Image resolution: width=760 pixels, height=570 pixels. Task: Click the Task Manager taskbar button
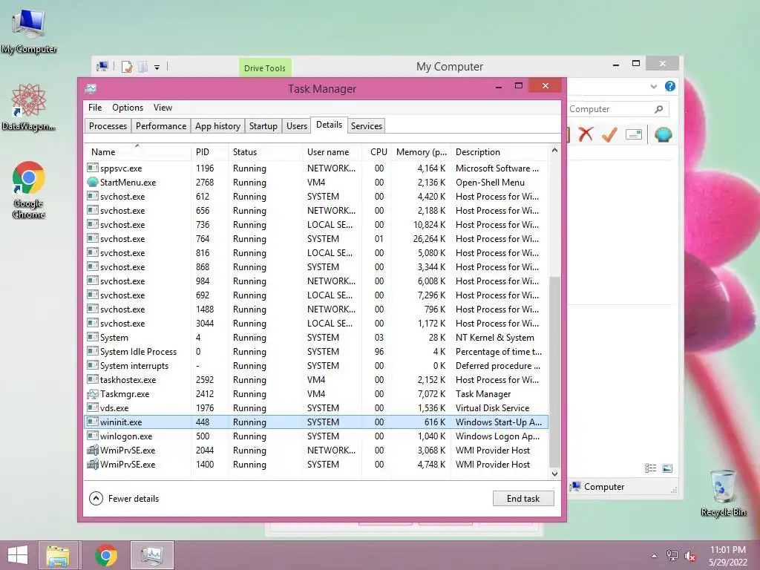click(151, 555)
